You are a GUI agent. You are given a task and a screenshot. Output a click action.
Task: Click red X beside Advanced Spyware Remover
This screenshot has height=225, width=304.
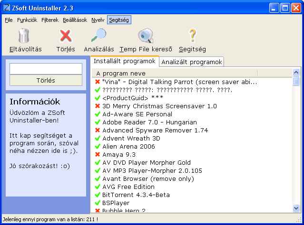tap(98, 130)
